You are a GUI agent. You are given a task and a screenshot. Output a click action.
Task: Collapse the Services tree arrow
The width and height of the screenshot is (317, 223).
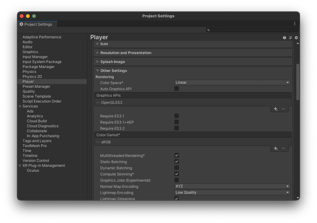click(x=20, y=106)
